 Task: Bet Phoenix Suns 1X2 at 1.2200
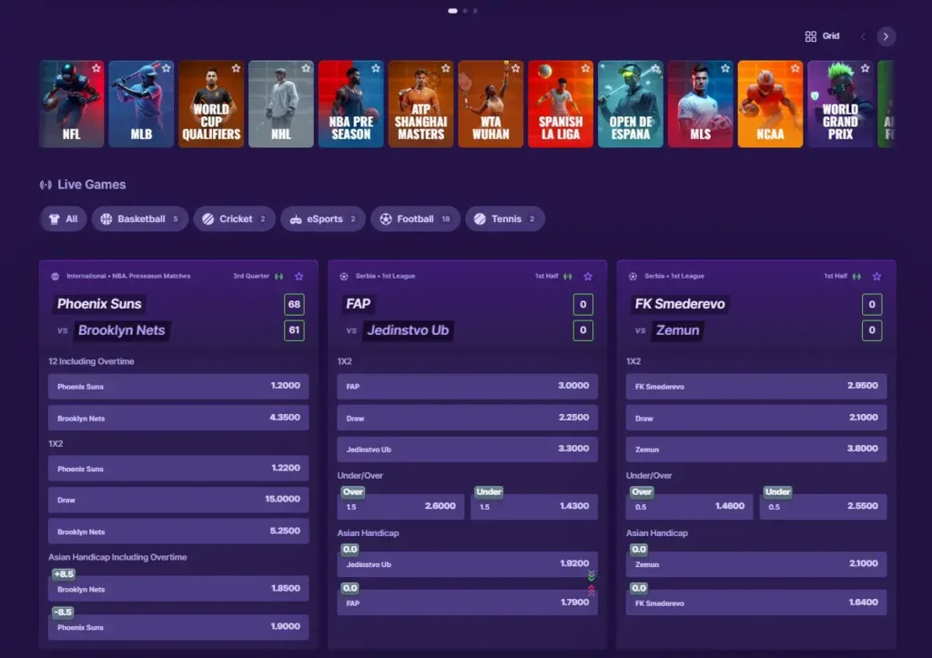178,469
